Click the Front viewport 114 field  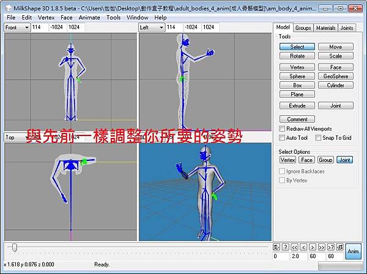tap(40, 27)
